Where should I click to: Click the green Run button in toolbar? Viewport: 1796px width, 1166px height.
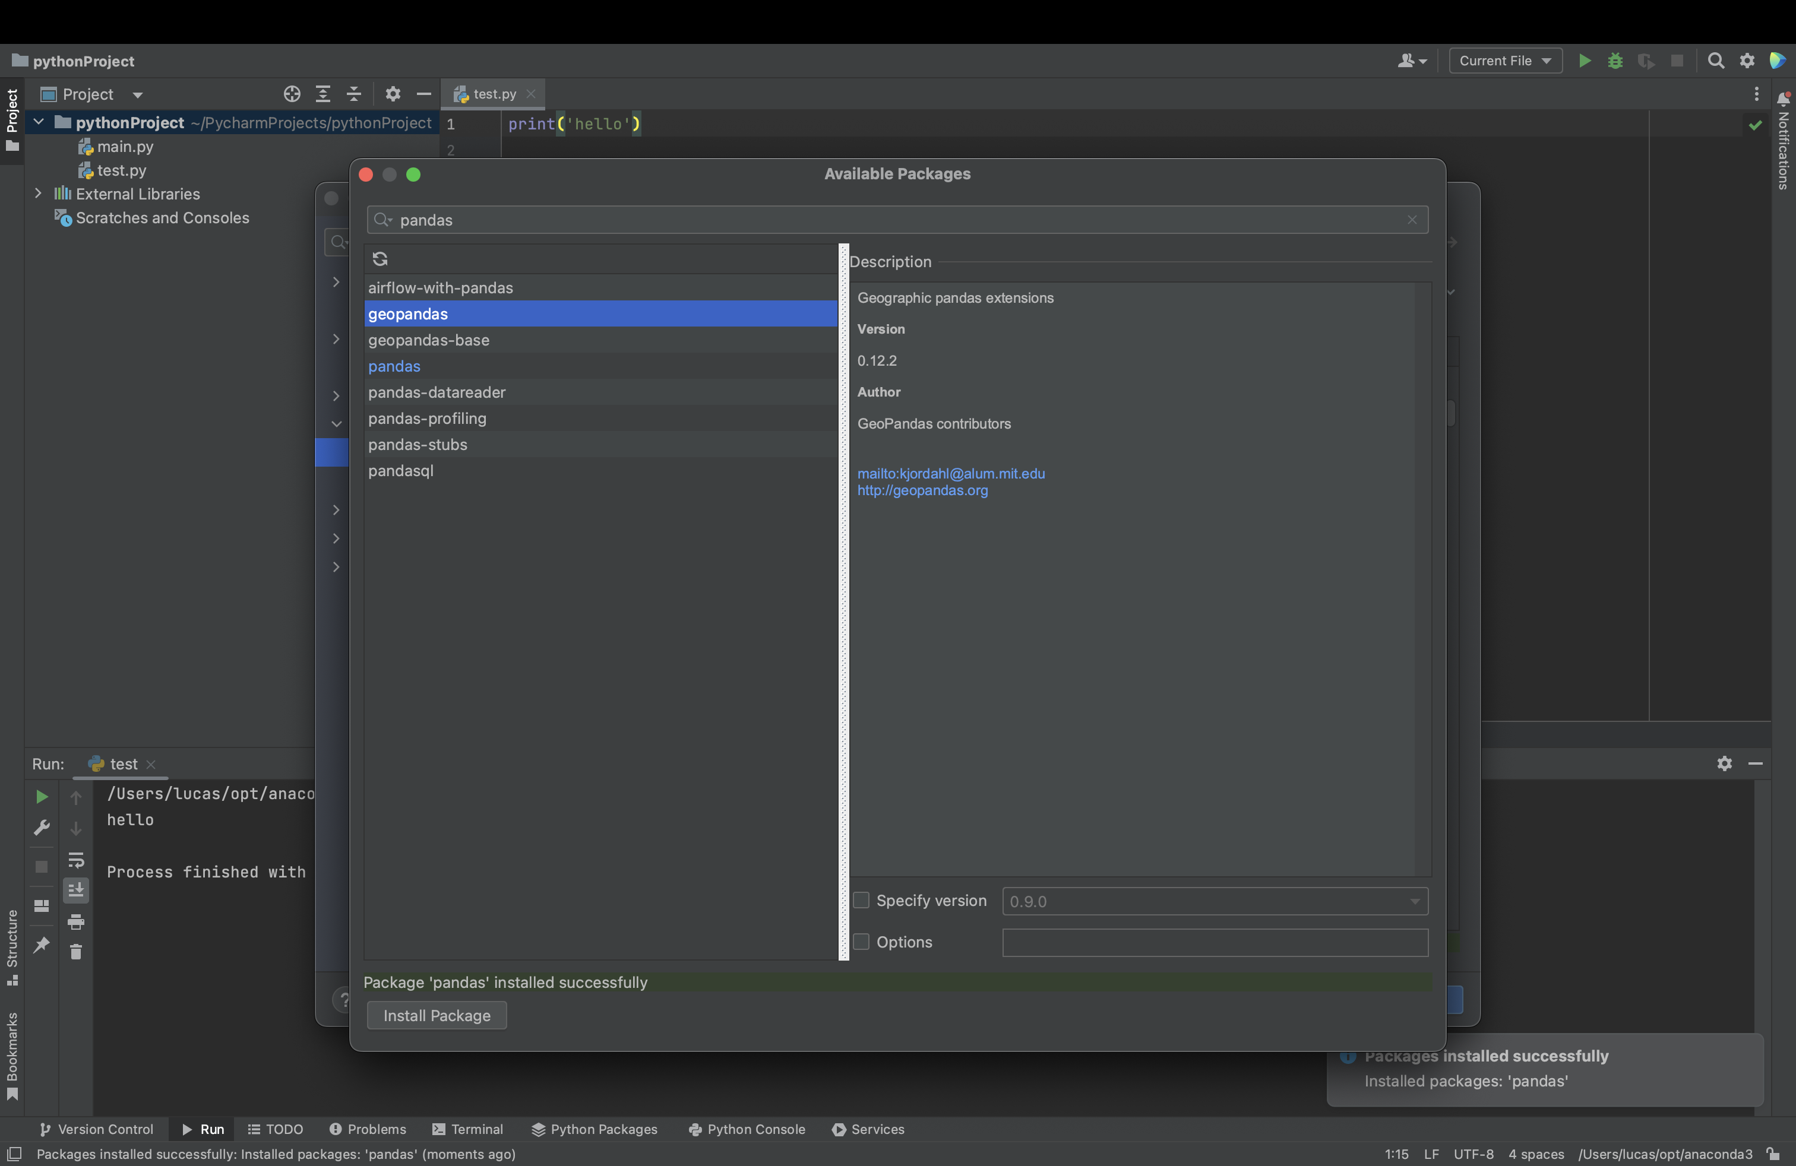click(1584, 61)
